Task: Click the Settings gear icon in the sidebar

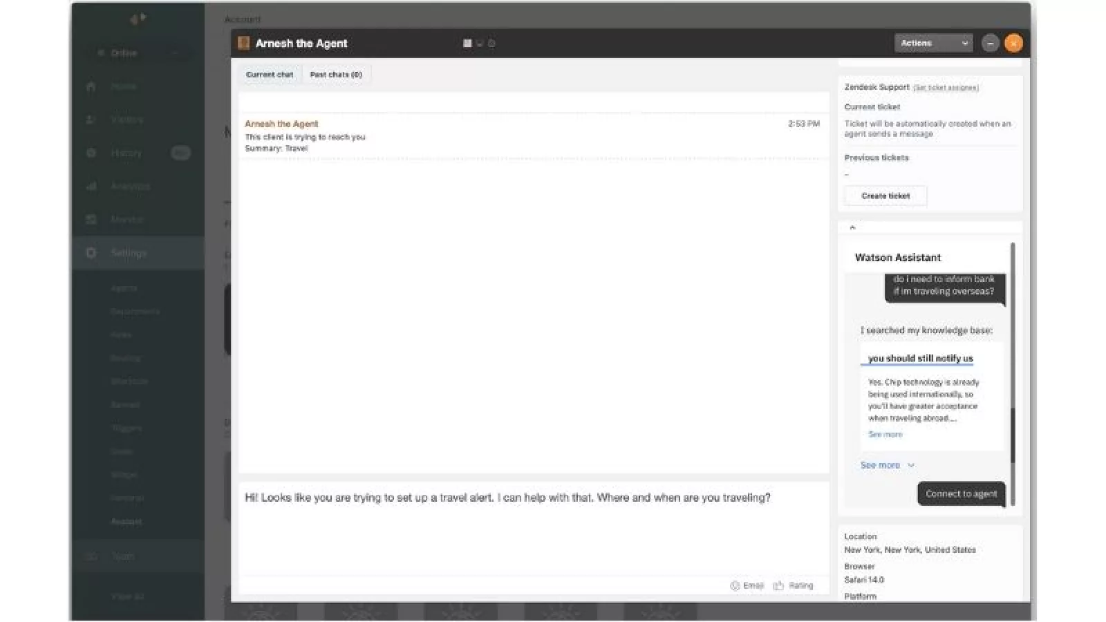Action: 91,253
